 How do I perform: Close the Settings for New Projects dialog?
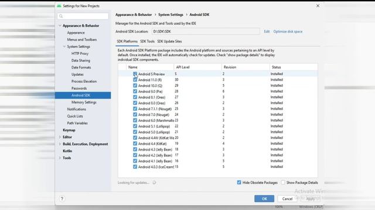[x=318, y=6]
